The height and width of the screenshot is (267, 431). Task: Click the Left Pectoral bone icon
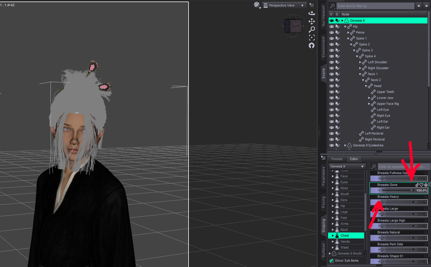point(361,133)
